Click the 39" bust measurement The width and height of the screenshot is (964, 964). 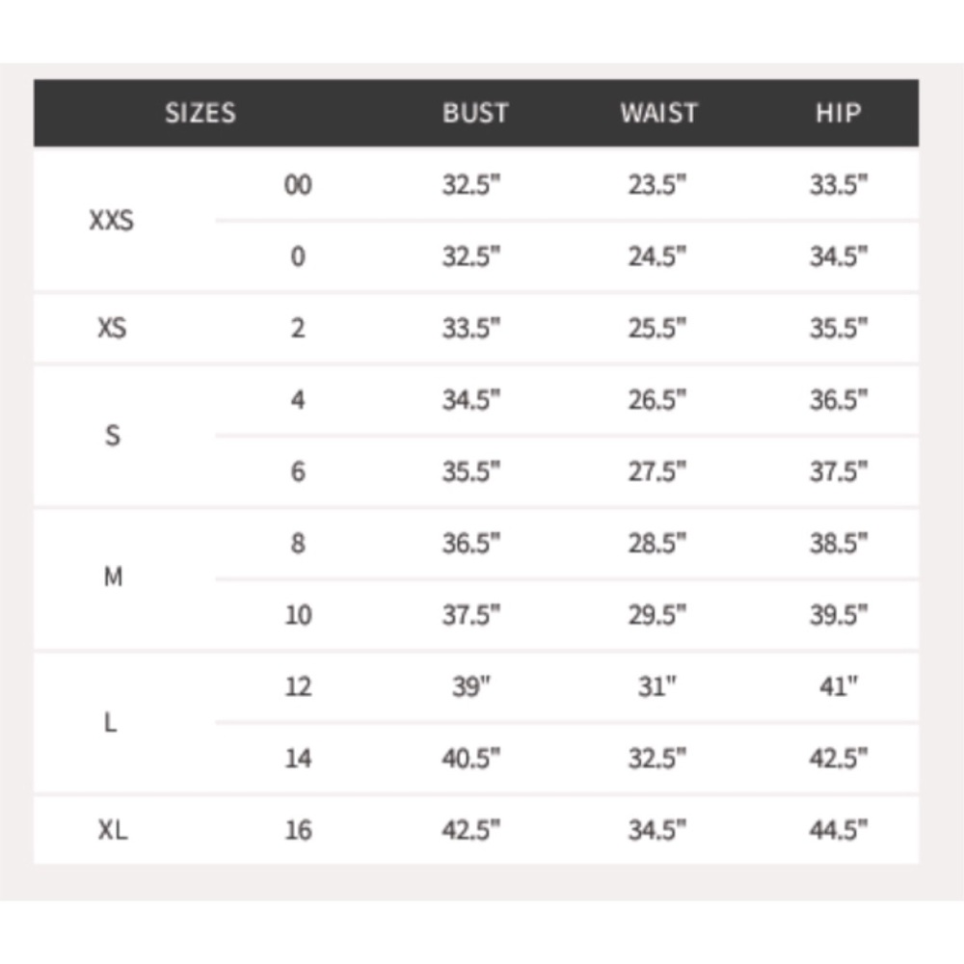(471, 686)
